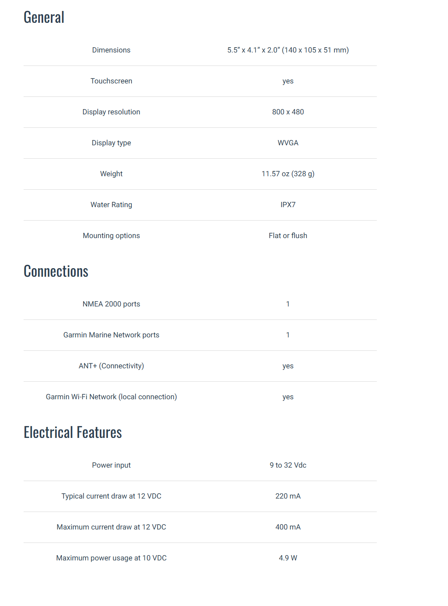This screenshot has width=448, height=606.
Task: Click the 11.57 oz (328 g) value
Action: pyautogui.click(x=288, y=174)
